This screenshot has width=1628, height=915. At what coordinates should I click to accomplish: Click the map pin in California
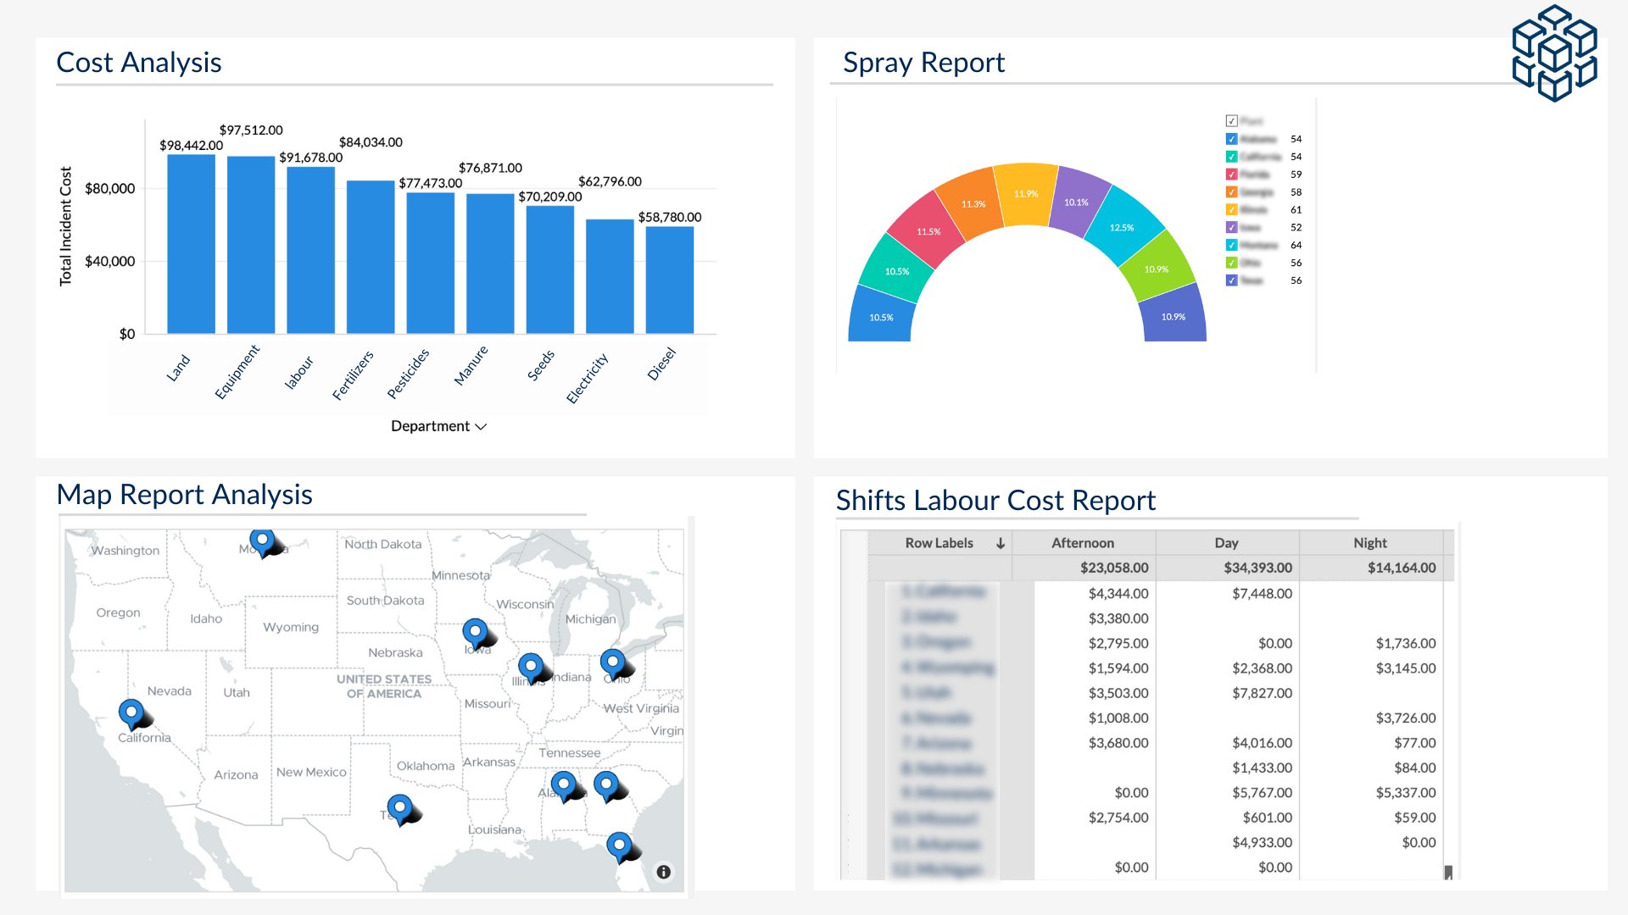click(131, 713)
